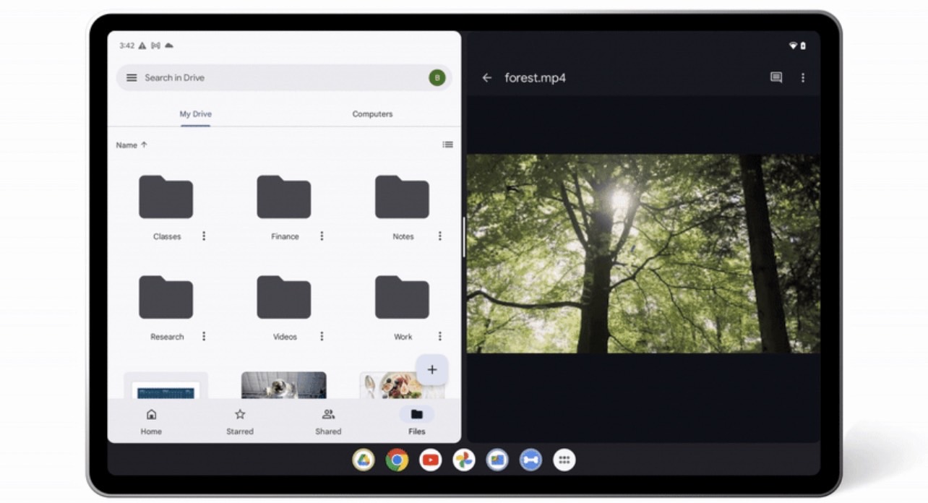Click back arrow beside forest.mp4
The width and height of the screenshot is (928, 503).
(487, 78)
